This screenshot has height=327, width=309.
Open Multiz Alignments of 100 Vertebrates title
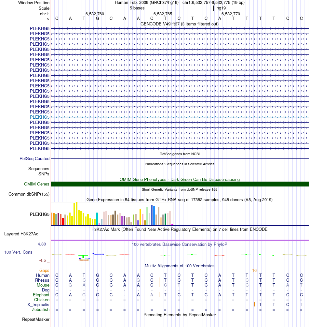[179, 266]
